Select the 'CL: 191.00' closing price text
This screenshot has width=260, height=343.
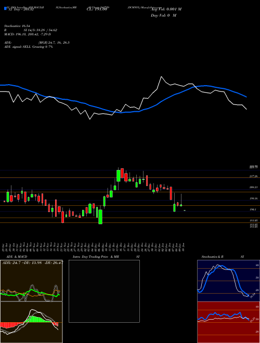(97, 9)
